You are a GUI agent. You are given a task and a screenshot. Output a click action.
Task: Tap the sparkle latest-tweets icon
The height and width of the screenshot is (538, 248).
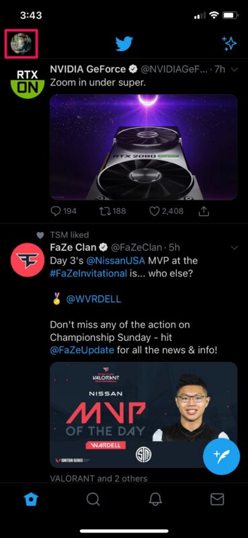(x=229, y=44)
